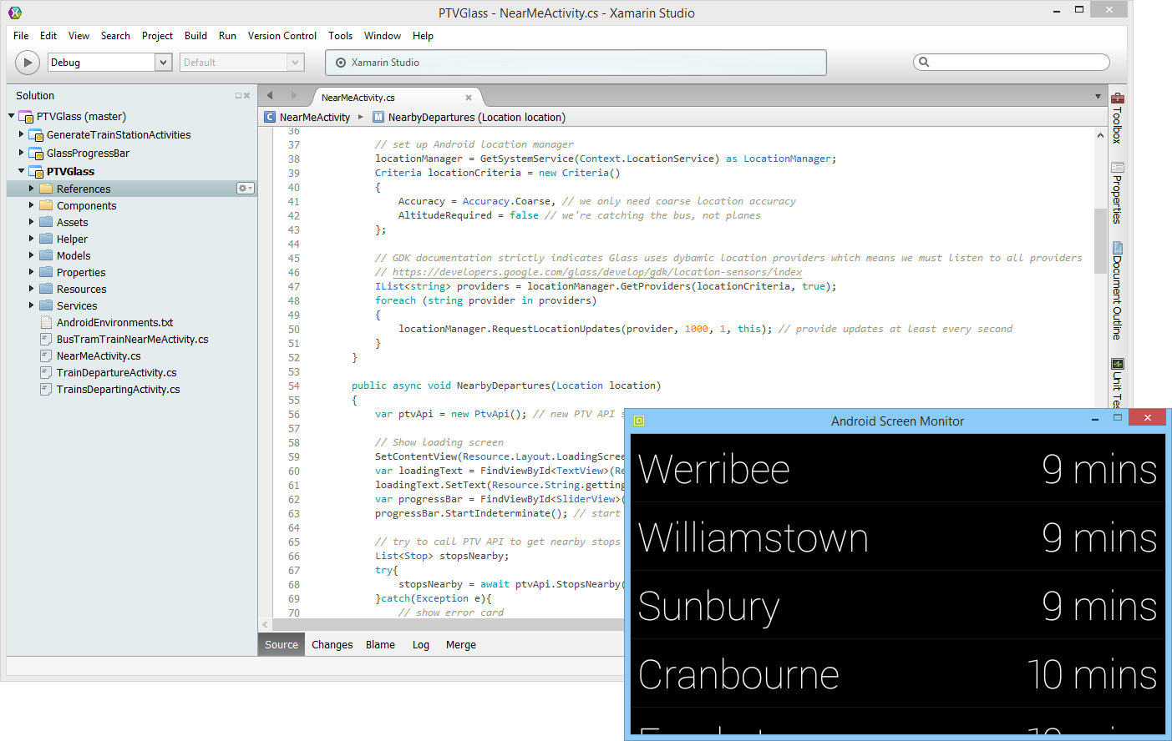Viewport: 1172px width, 741px height.
Task: Select the GlassProgressBar project icon
Action: 36,154
